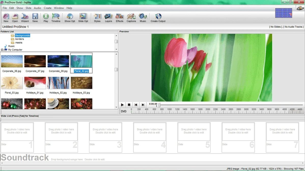Click the eye logo icon at top right

pos(300,8)
